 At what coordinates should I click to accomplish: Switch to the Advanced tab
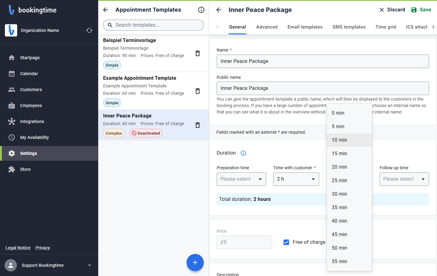pos(267,27)
